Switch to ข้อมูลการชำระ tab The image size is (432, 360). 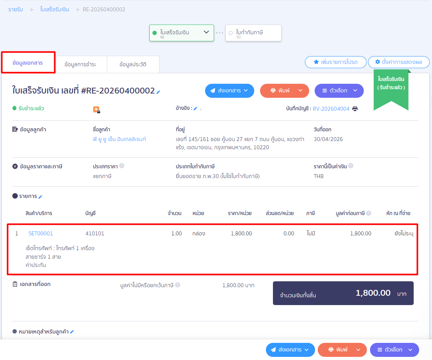point(80,64)
